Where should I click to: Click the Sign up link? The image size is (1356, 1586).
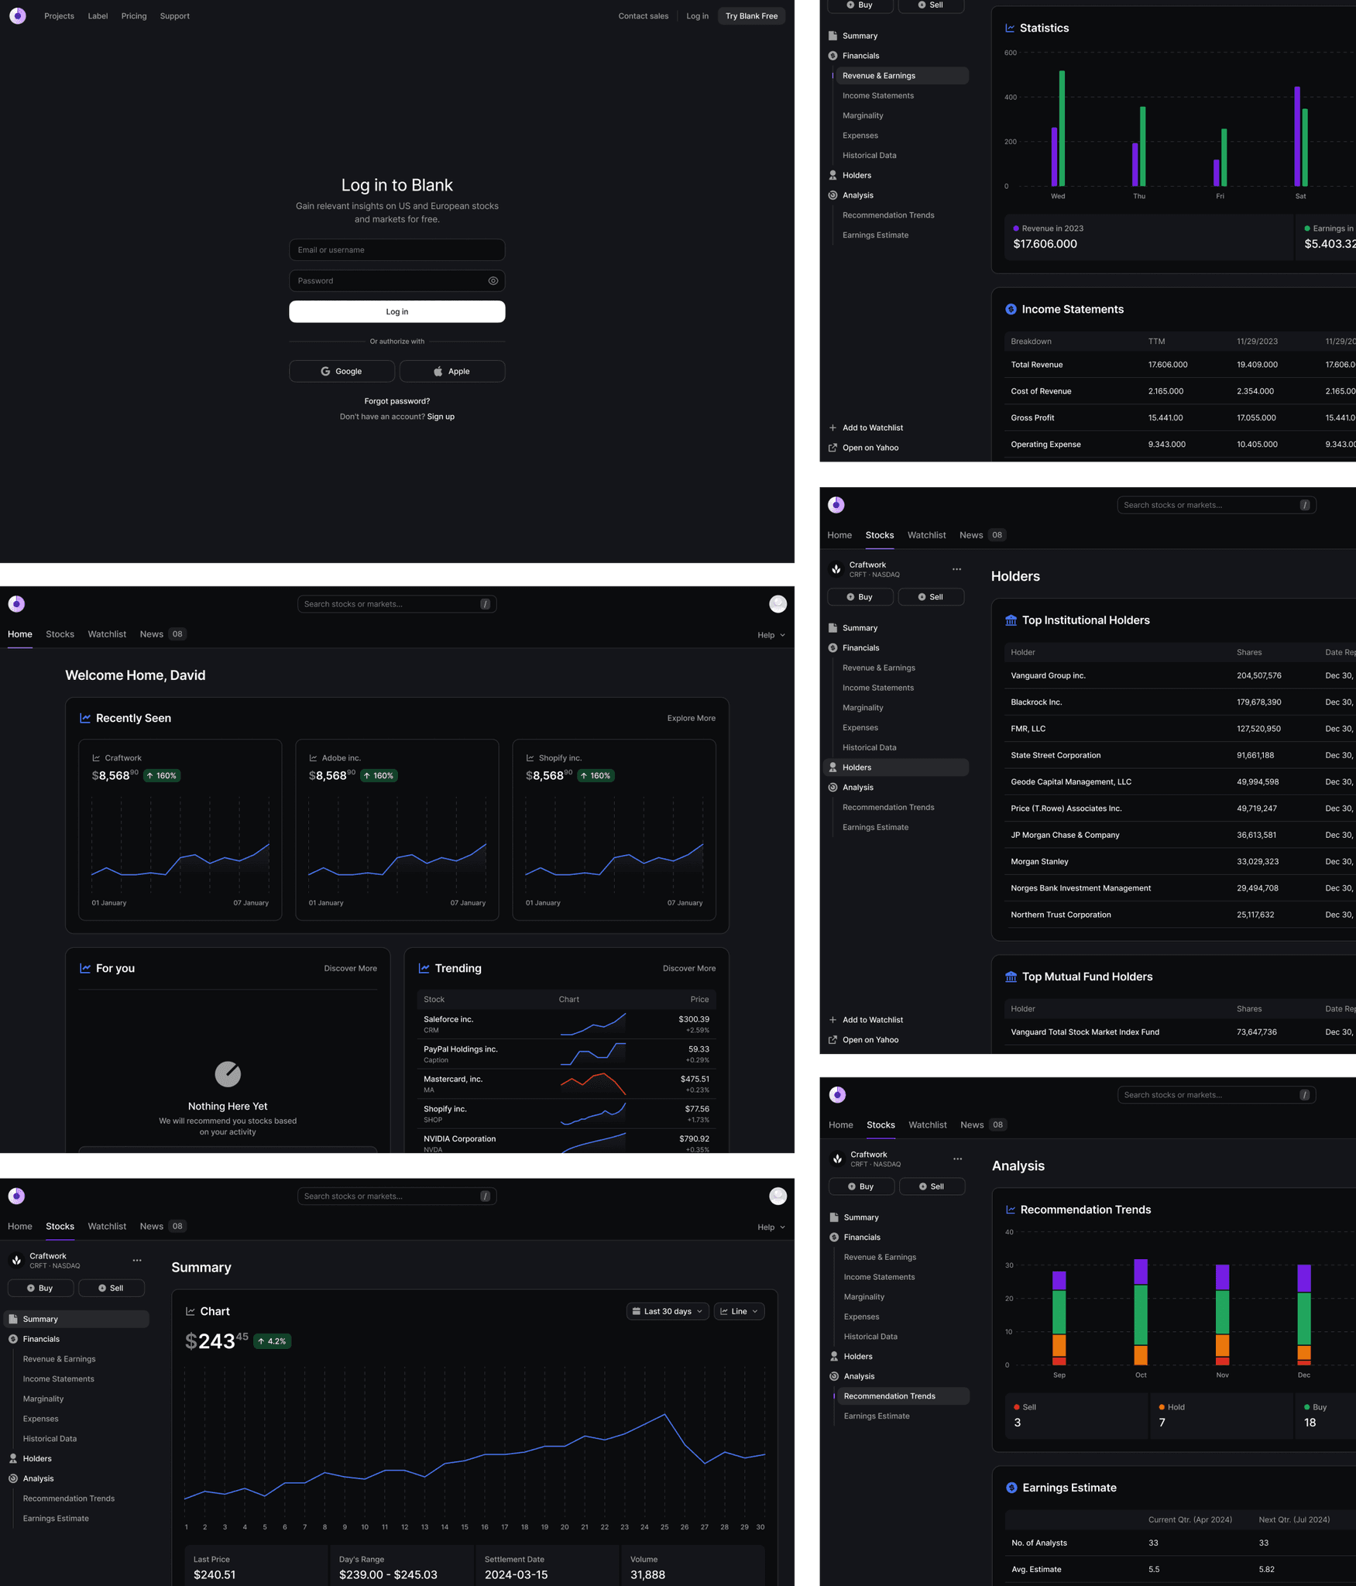(441, 416)
